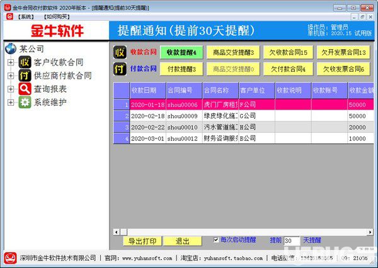Open the 欠开发票合同13 list
378x268 pixels.
[x=343, y=52]
